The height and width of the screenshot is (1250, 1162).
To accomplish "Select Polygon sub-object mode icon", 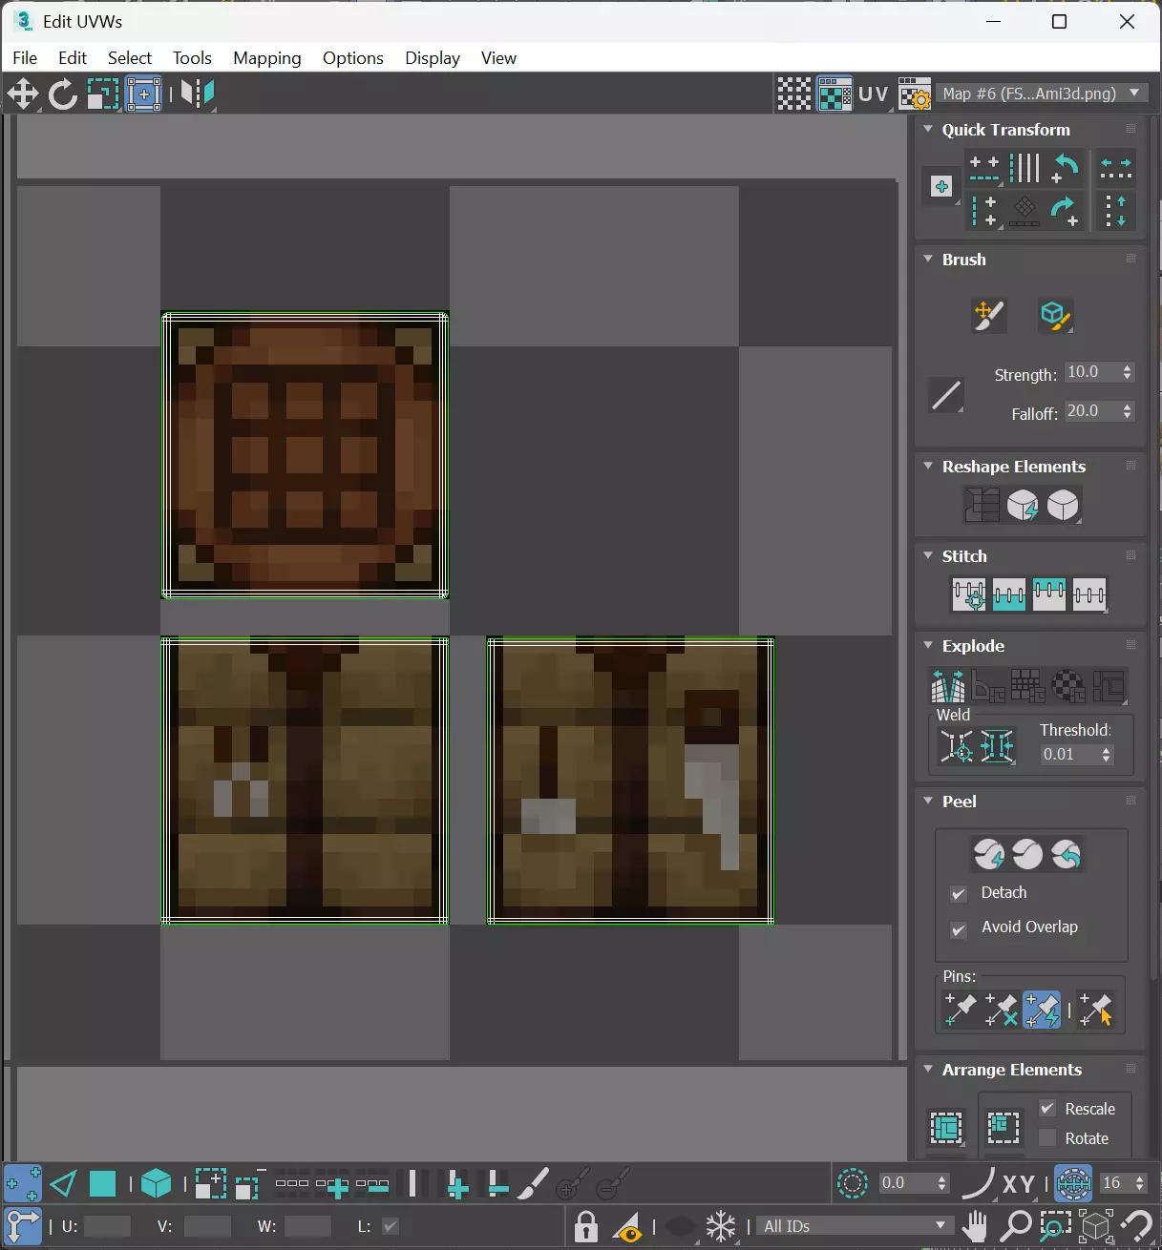I will (102, 1184).
